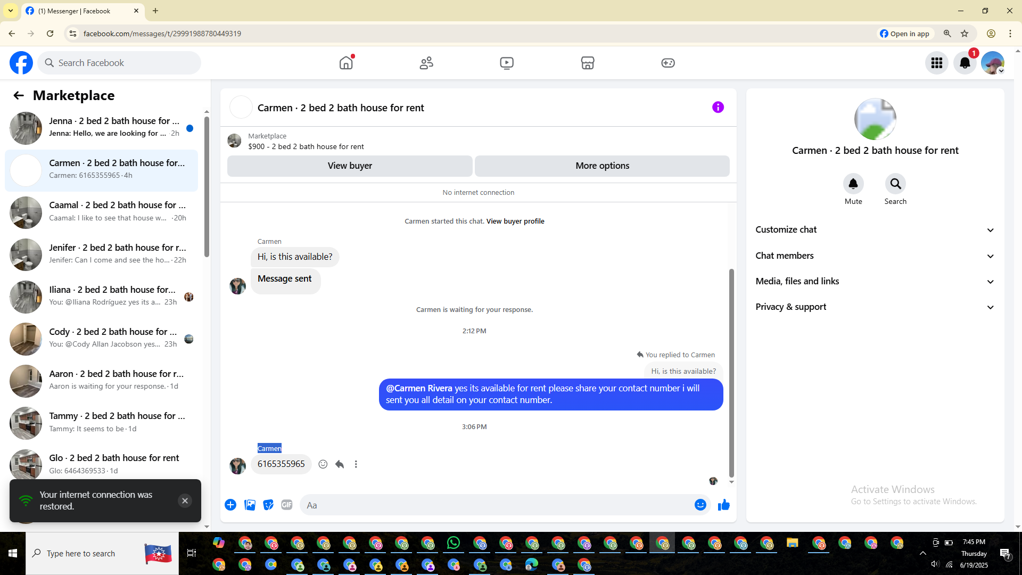Click the chat message scrollbar
This screenshot has height=575, width=1022.
coord(731,373)
